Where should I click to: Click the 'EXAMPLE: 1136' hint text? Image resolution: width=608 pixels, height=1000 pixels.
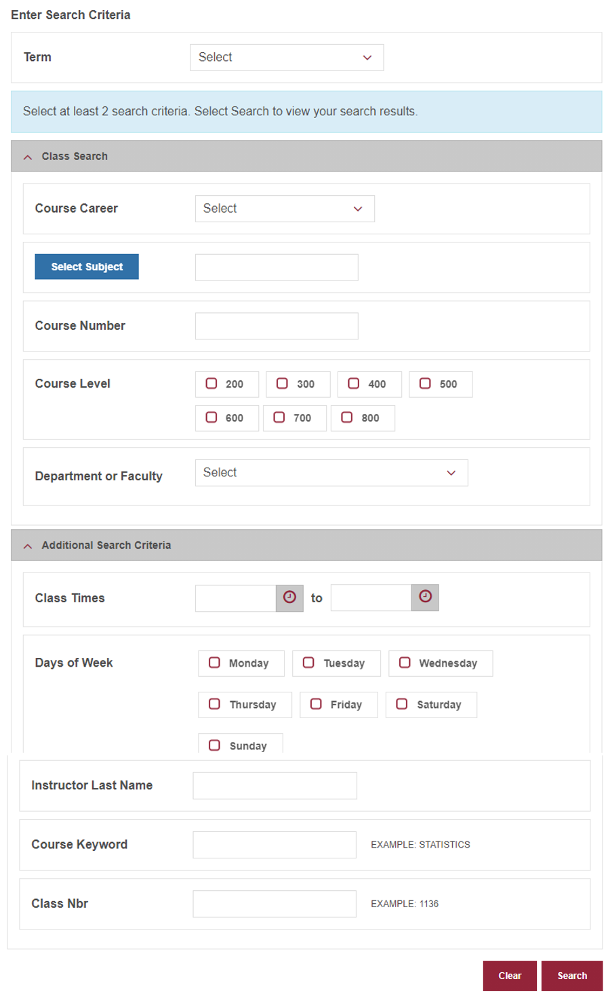point(405,904)
